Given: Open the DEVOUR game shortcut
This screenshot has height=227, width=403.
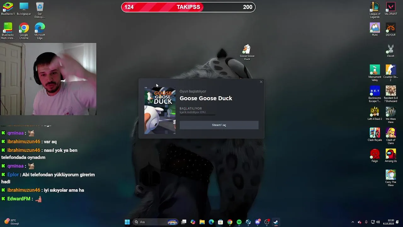Looking at the screenshot, I should point(391,30).
